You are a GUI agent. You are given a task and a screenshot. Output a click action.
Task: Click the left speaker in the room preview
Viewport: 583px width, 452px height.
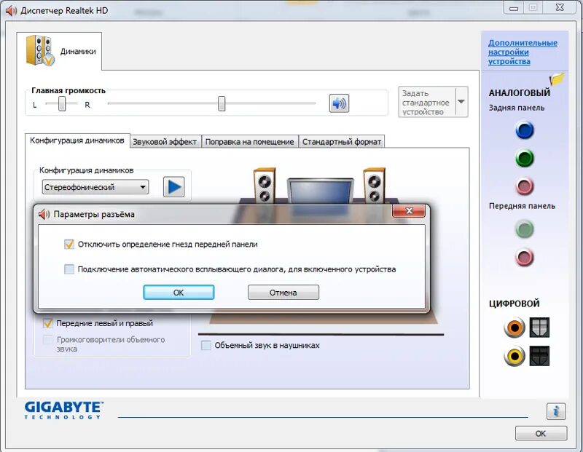pyautogui.click(x=265, y=186)
